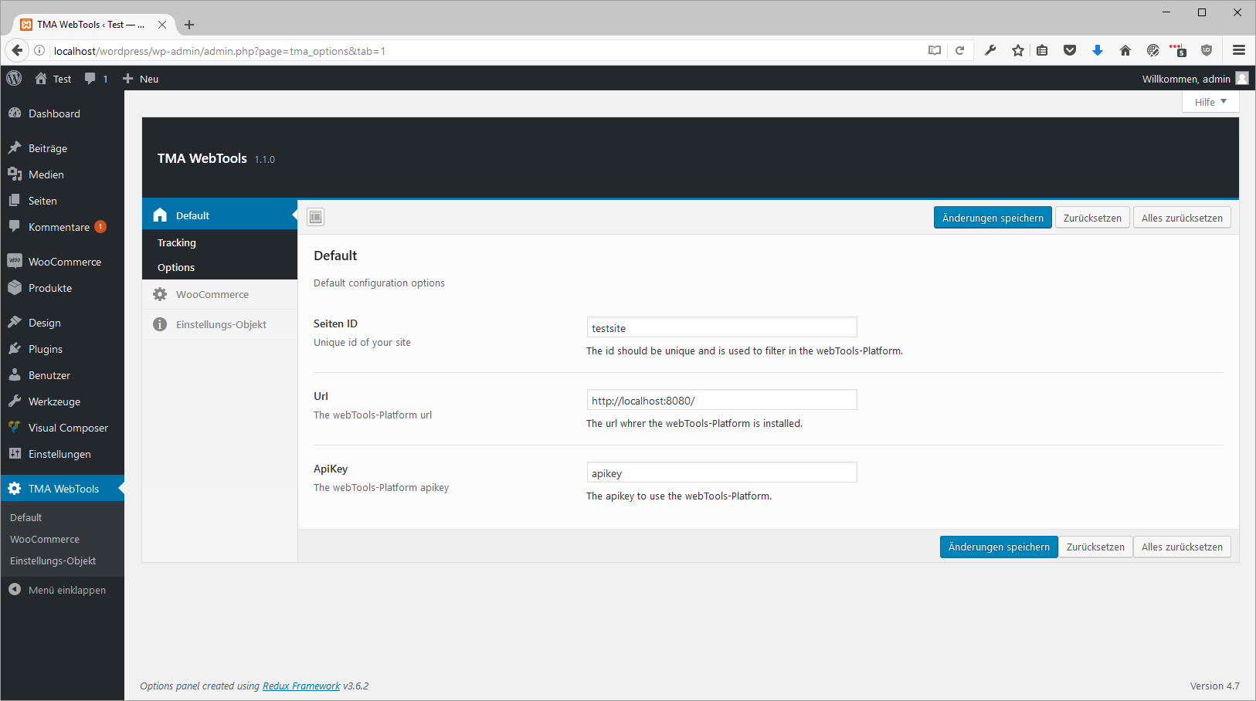Open Medien library menu

pos(62,174)
